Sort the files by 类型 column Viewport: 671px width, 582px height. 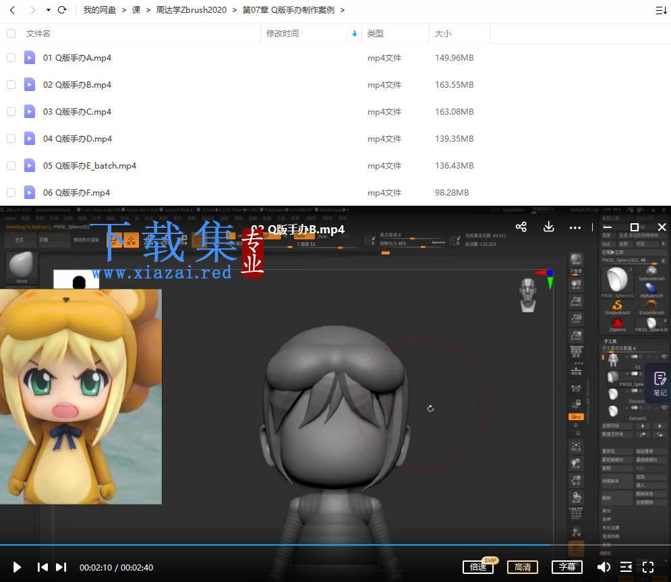(376, 33)
